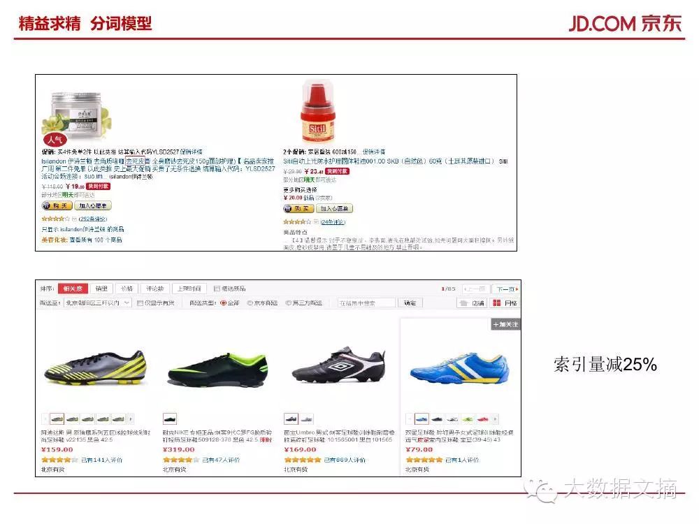Select the 相关度 sort tab
This screenshot has width=699, height=524.
[x=73, y=289]
